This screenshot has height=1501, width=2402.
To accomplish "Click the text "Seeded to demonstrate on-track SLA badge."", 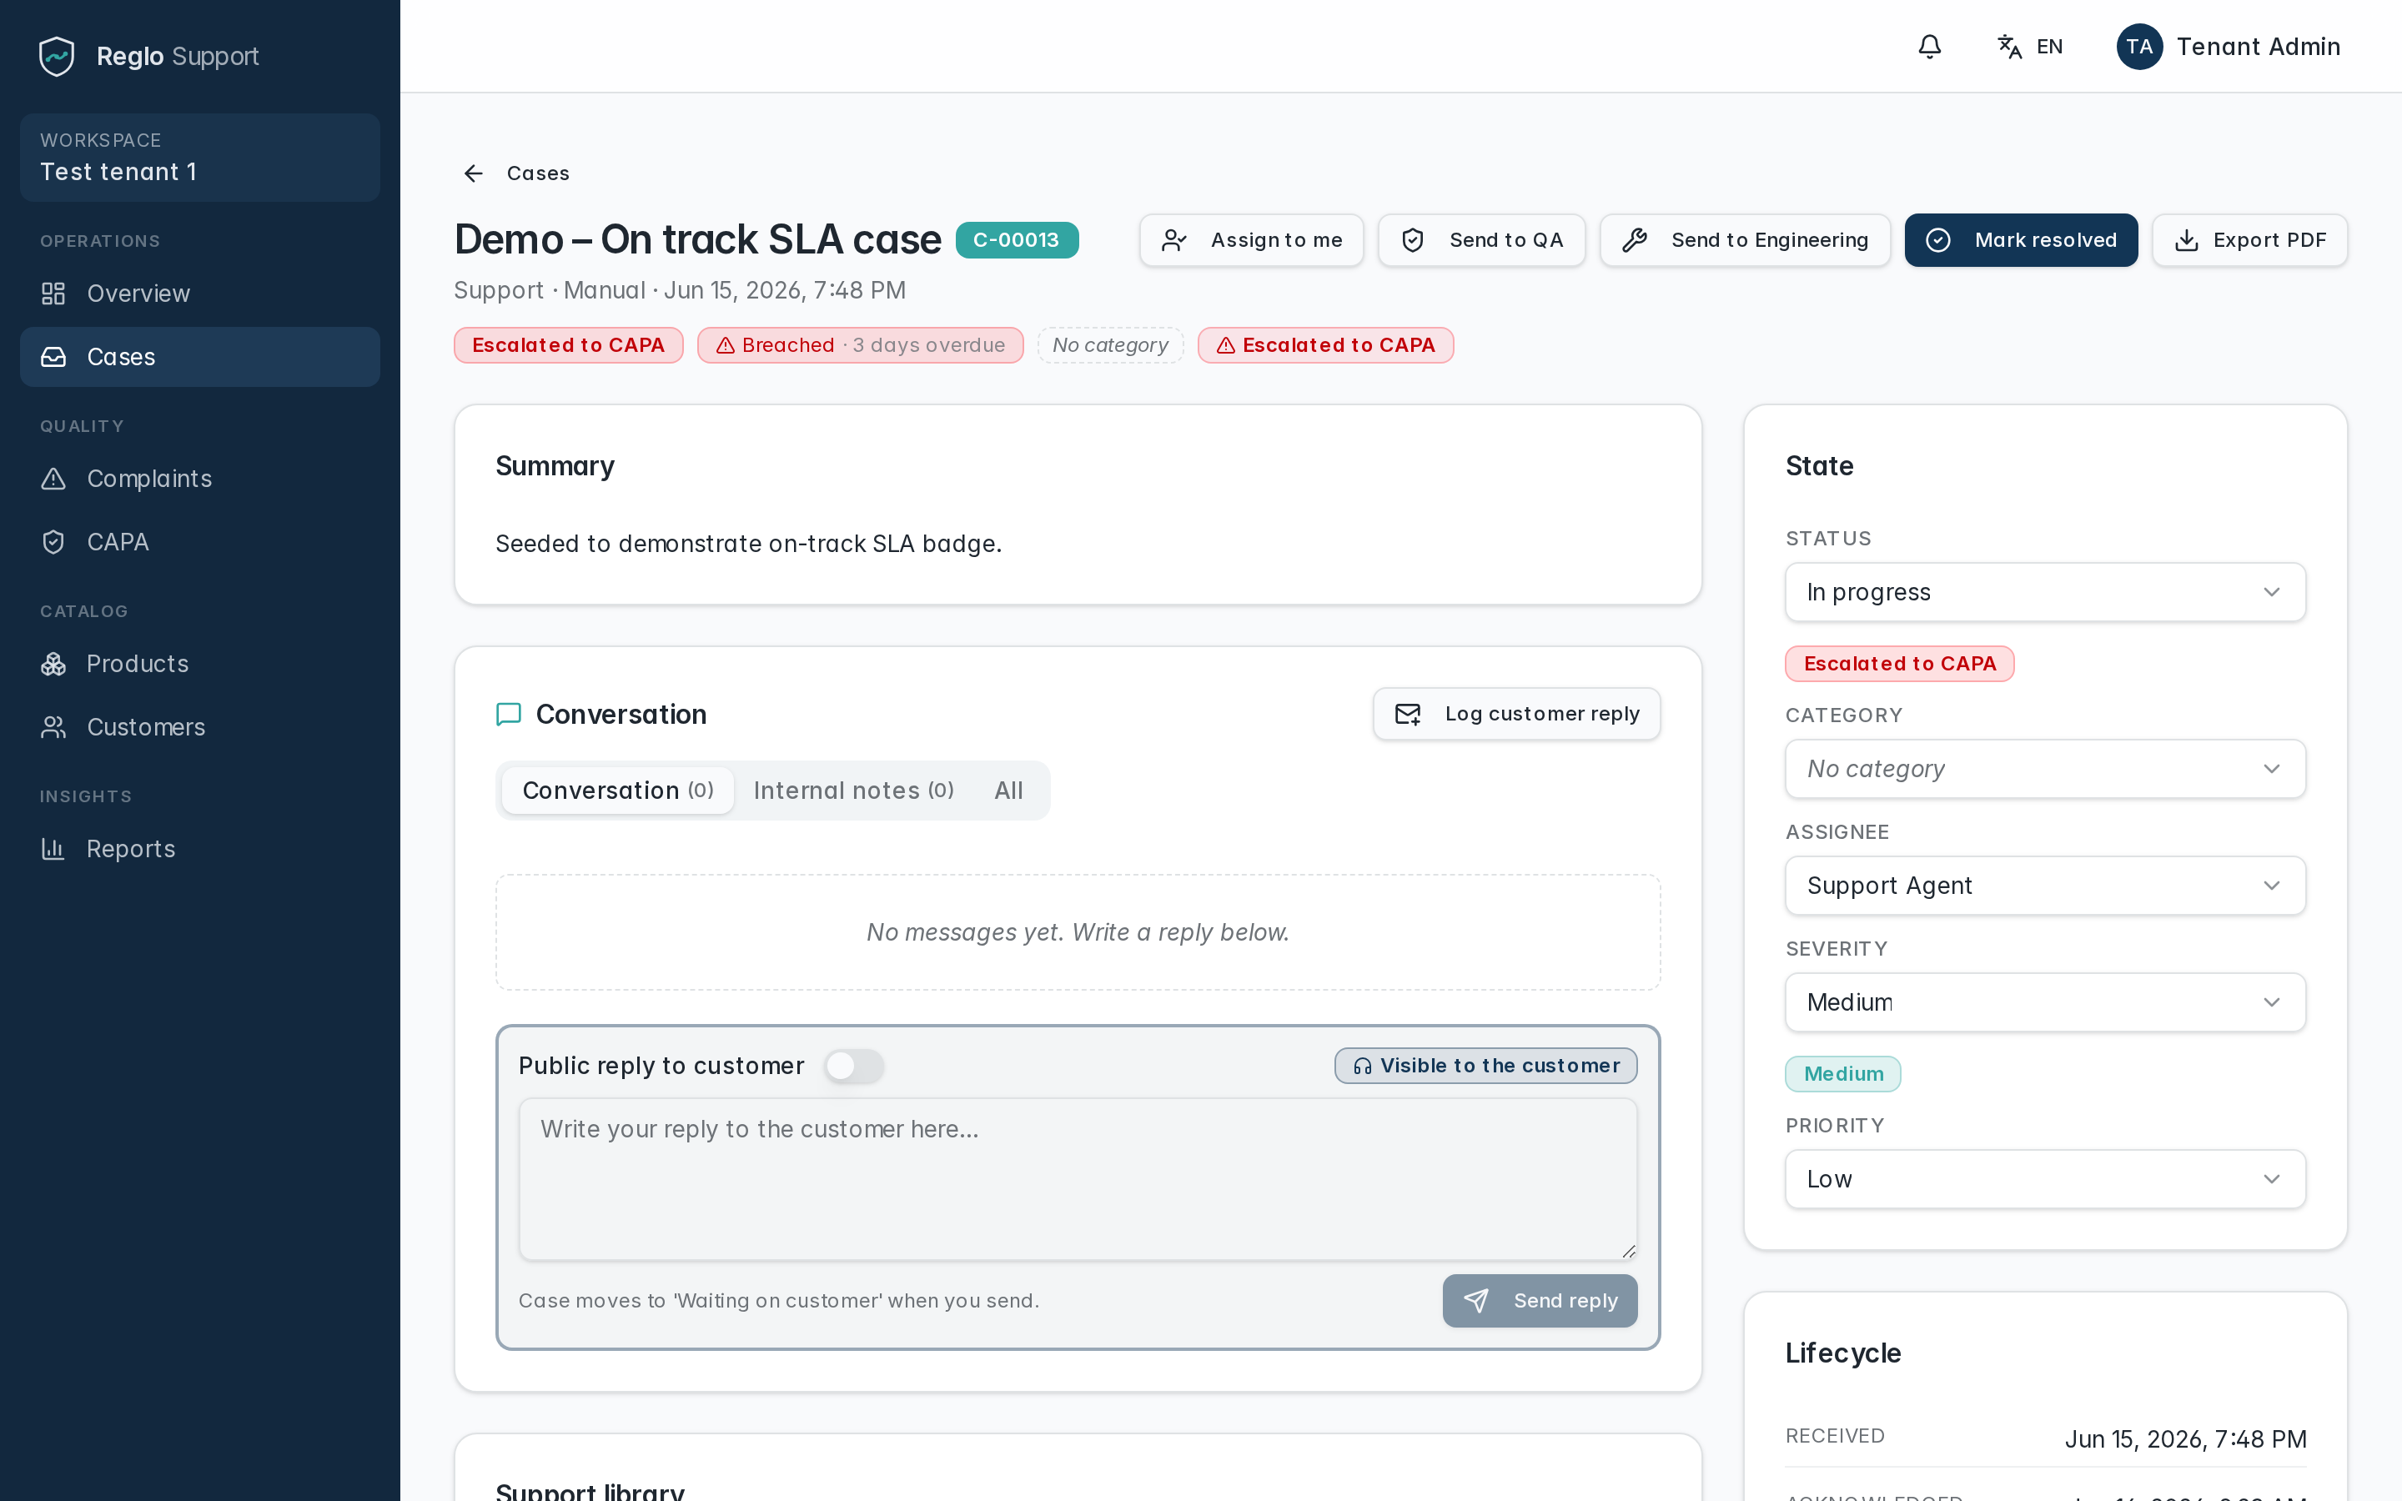I will click(748, 544).
